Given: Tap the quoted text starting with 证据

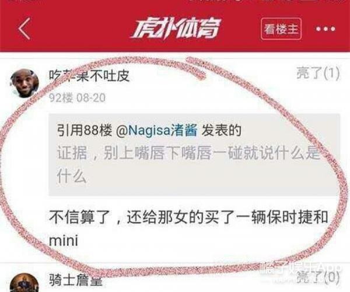Looking at the screenshot, I should tap(188, 165).
